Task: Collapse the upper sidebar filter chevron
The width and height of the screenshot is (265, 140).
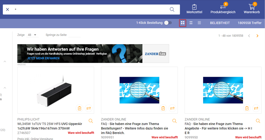Action: click(x=5, y=61)
